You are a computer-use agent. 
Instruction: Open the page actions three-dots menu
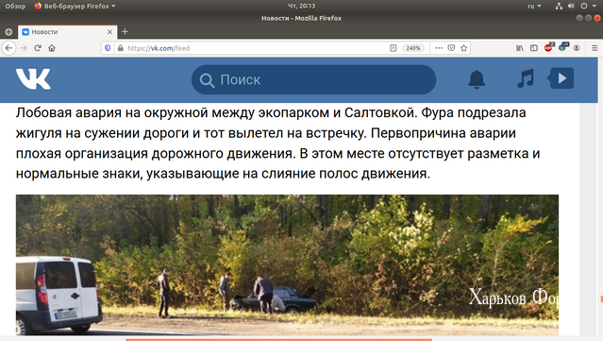tap(439, 48)
